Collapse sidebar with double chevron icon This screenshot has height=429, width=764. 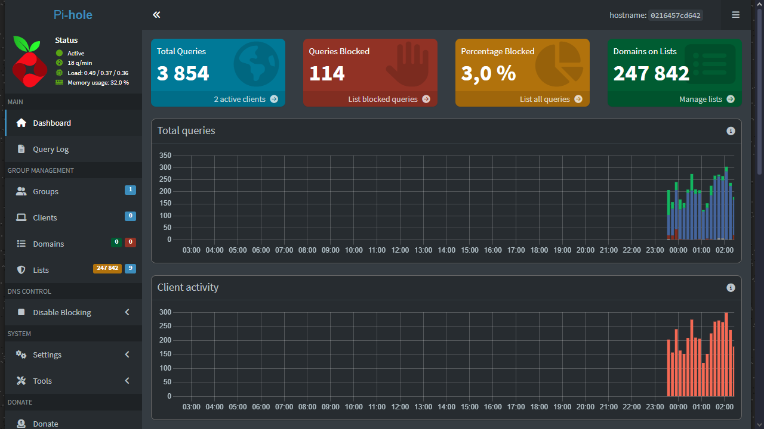(156, 15)
